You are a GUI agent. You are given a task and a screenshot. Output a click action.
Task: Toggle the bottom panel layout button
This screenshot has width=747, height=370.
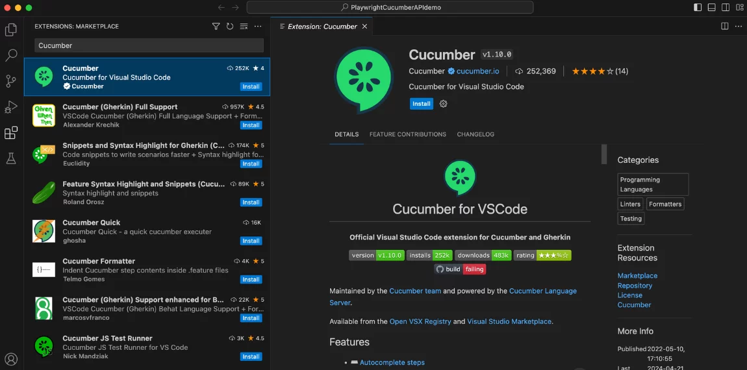(712, 7)
